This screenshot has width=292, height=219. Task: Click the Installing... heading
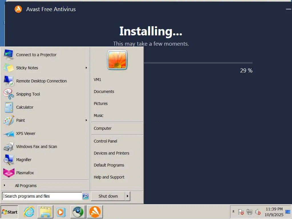[x=151, y=31]
